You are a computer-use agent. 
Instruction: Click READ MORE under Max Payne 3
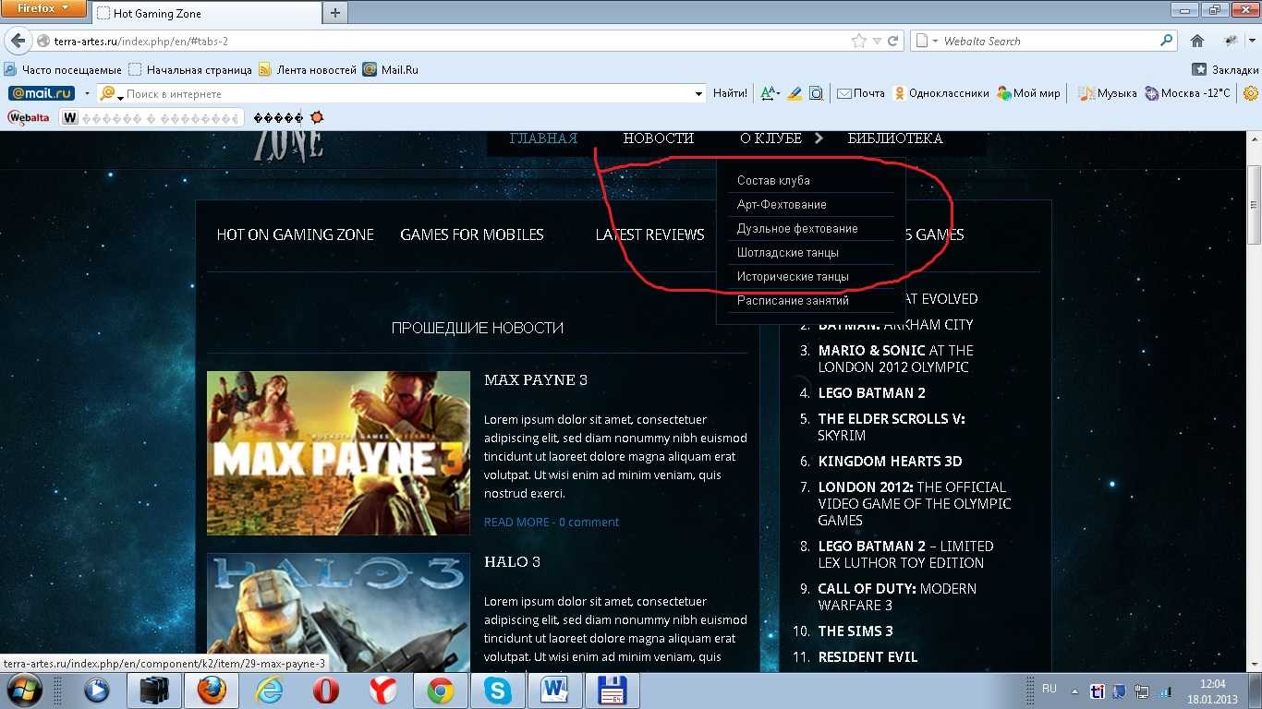516,522
